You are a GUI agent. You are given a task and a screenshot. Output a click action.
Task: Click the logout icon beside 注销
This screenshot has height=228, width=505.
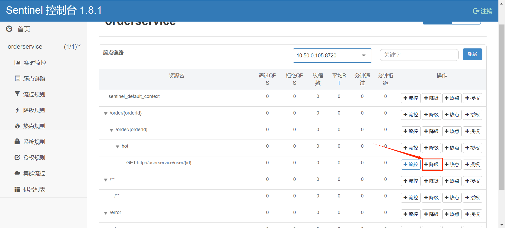(x=476, y=11)
